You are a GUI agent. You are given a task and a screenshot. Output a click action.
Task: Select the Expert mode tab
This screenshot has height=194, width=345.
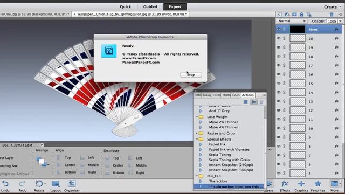coord(175,6)
